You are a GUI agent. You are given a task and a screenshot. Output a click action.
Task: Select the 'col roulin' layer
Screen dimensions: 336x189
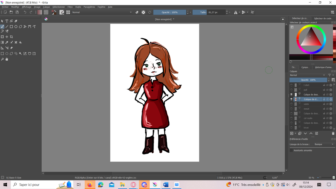tap(308, 118)
